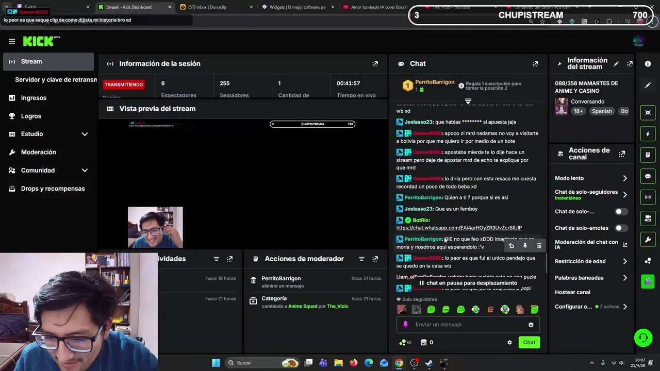The width and height of the screenshot is (660, 371).
Task: Open BotRix WhatsApp chat link
Action: (459, 228)
